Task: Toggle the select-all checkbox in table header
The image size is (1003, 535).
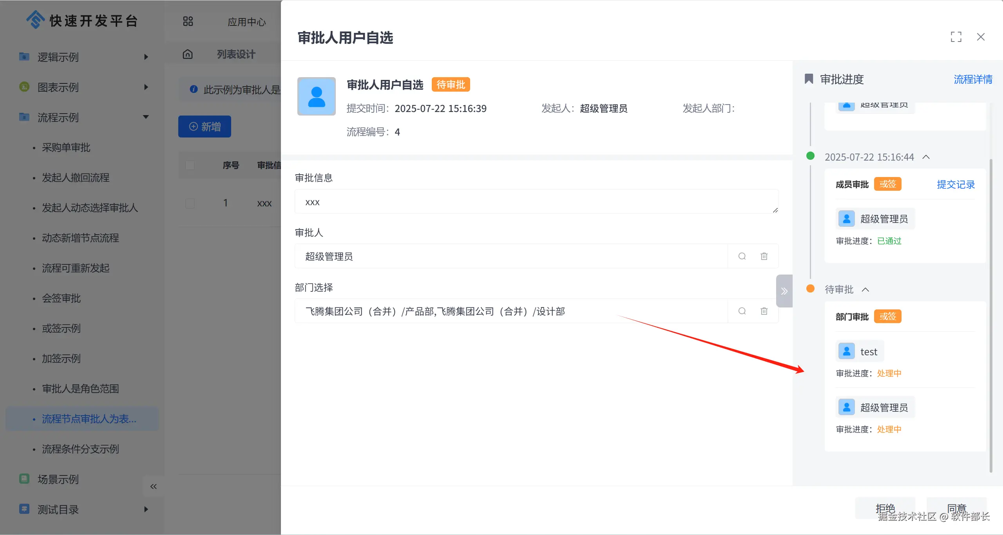Action: click(190, 165)
